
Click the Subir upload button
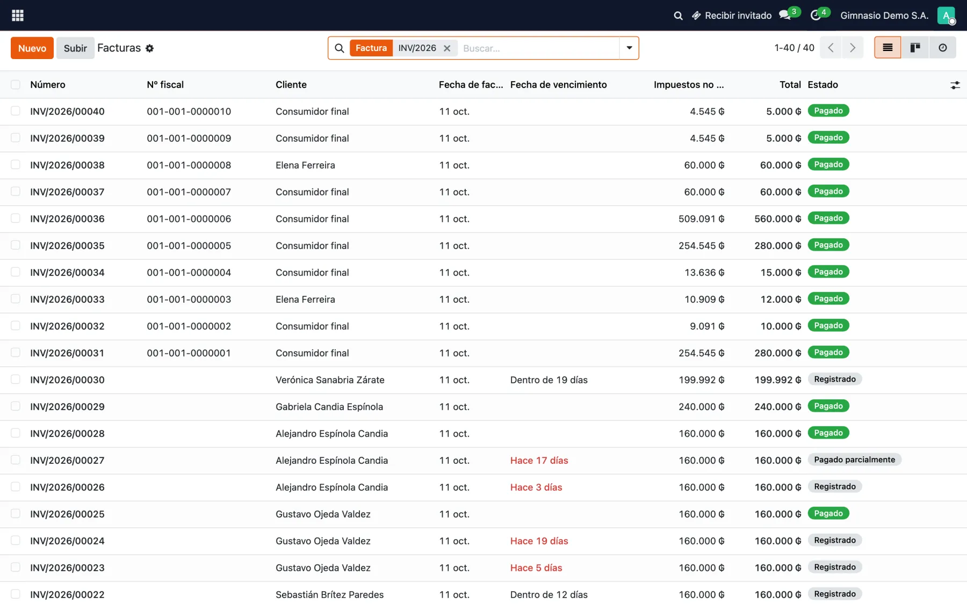pyautogui.click(x=75, y=48)
